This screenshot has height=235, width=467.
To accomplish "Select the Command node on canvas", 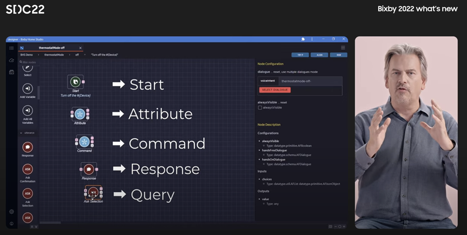I will pyautogui.click(x=84, y=142).
